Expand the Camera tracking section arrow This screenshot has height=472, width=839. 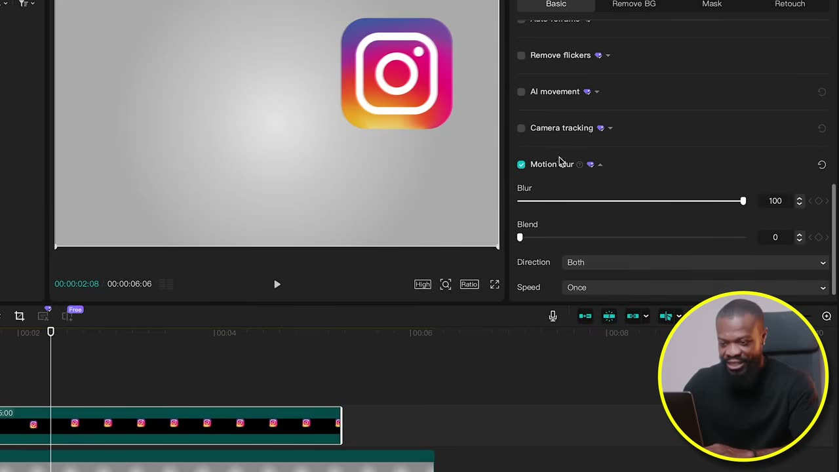point(610,128)
